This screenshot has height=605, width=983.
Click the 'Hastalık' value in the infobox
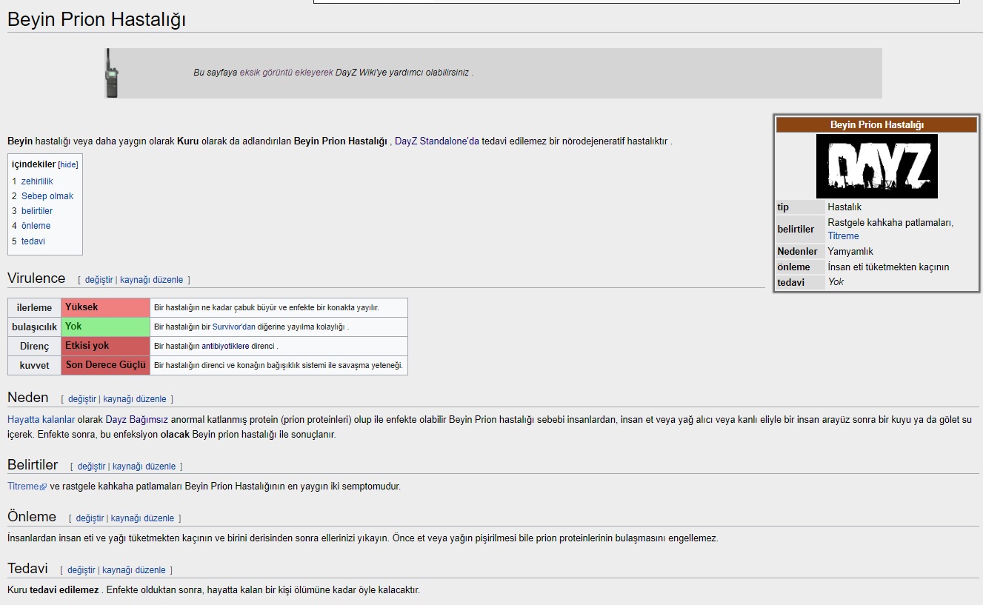tap(844, 207)
